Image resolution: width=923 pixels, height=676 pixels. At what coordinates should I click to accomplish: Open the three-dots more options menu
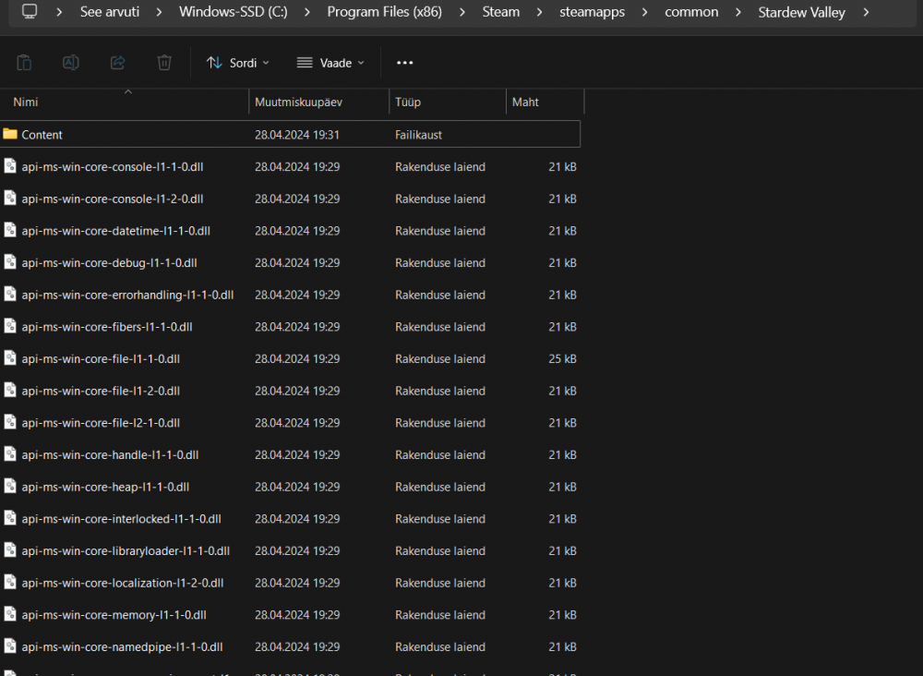click(x=405, y=63)
